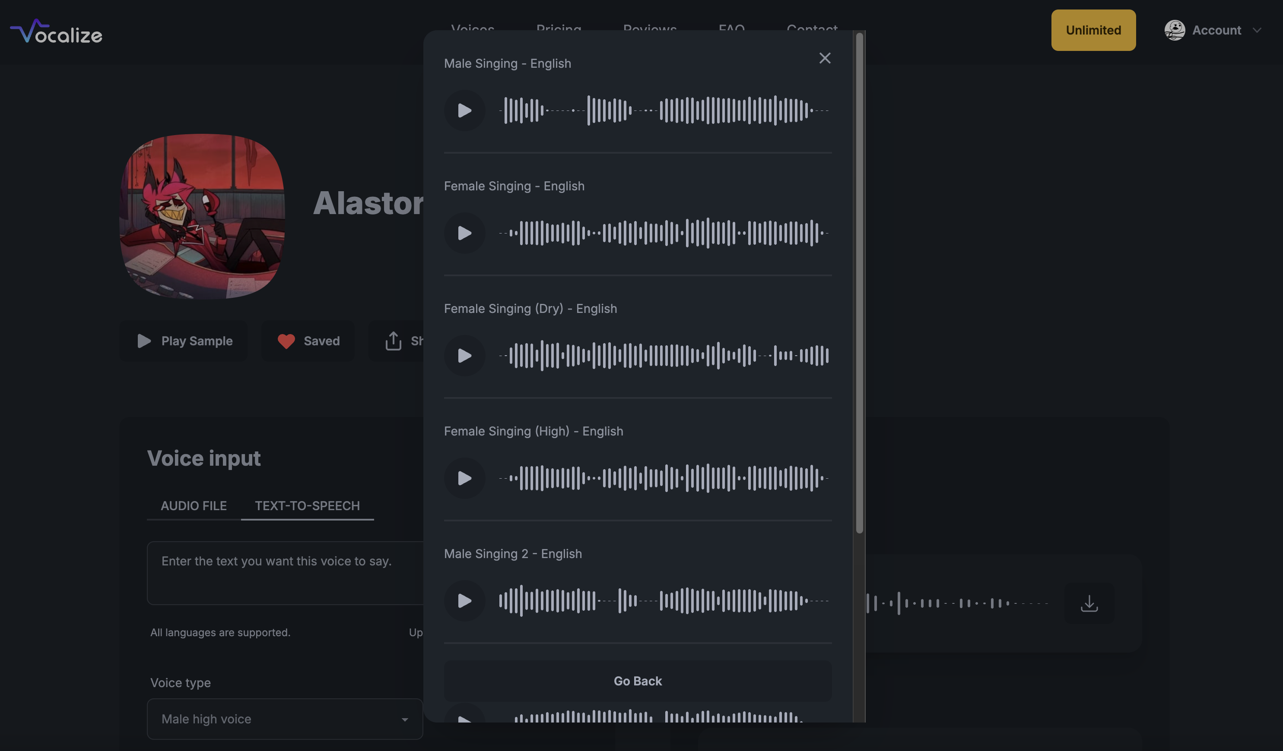Switch to the AUDIO FILE tab
Viewport: 1283px width, 751px height.
click(194, 506)
